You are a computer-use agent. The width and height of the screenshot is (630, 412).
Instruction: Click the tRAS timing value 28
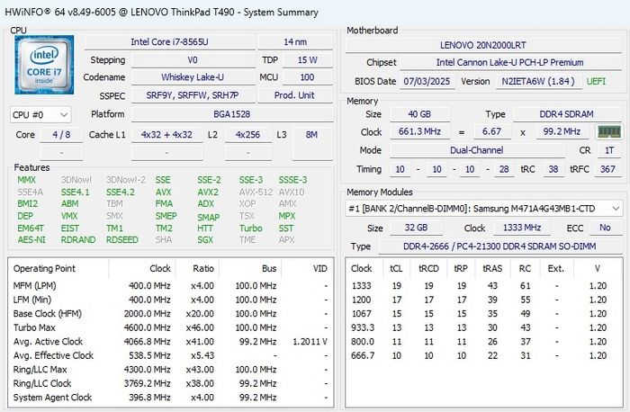coord(504,169)
